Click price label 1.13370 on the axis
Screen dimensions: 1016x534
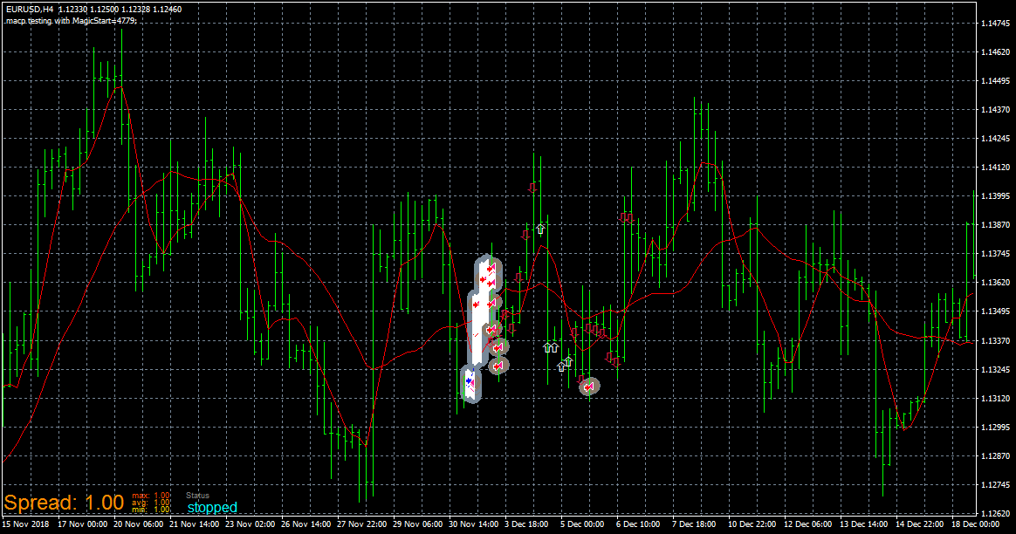995,341
